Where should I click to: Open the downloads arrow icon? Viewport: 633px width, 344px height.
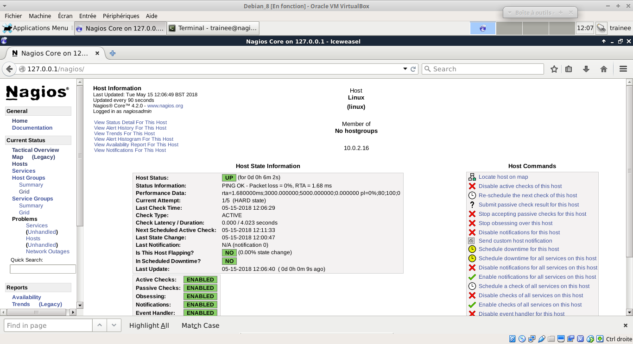coord(586,69)
